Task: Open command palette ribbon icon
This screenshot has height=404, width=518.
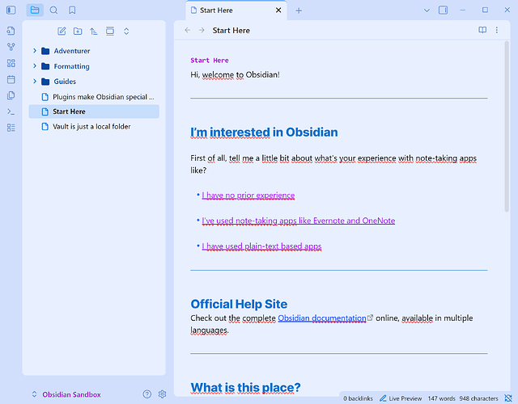Action: pos(11,112)
